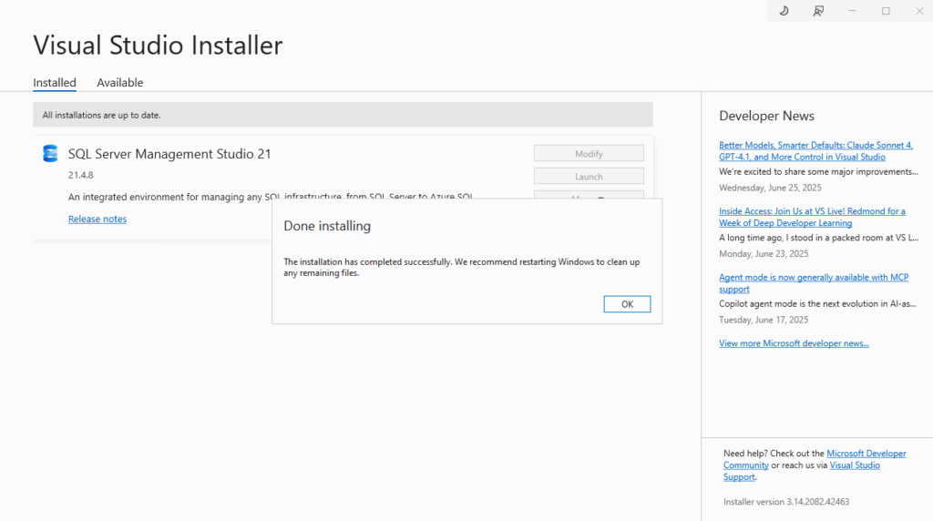Click 'We're excited to share' news summary
Screen dimensions: 933x521
(x=819, y=171)
